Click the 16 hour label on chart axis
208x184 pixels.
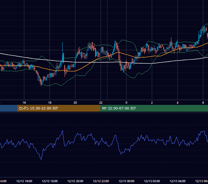(x=24, y=103)
